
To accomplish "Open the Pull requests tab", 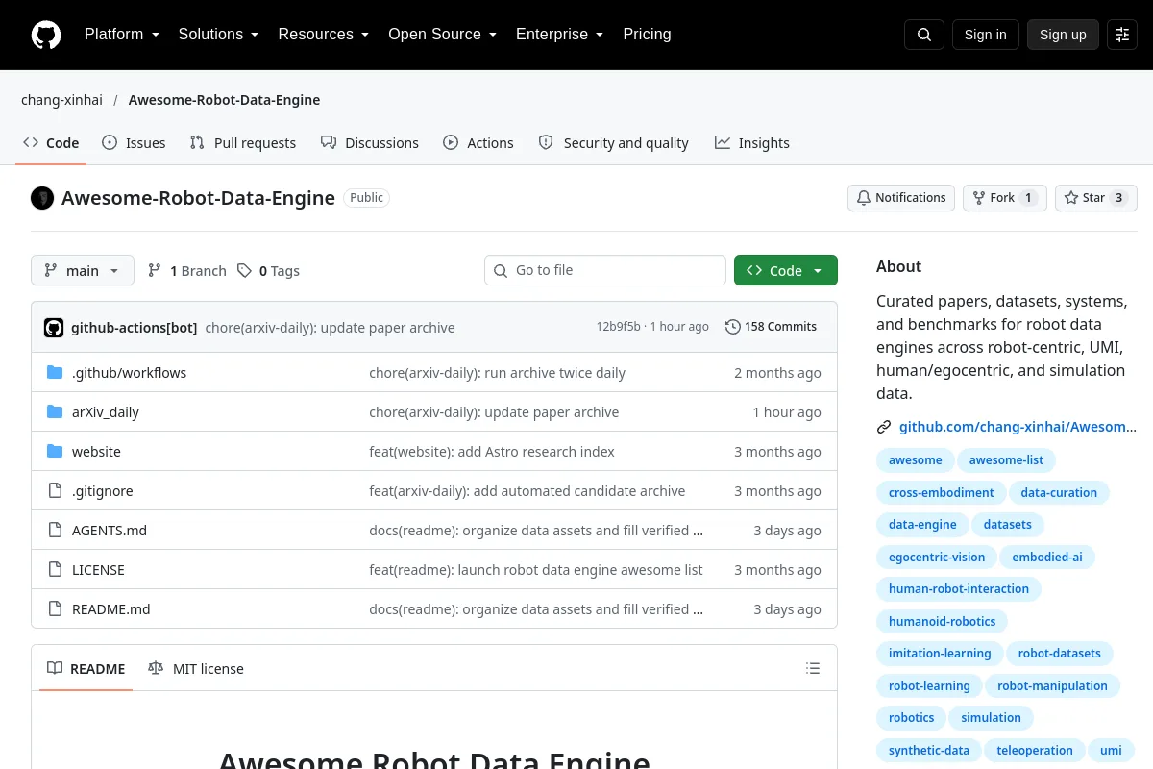I will [243, 143].
